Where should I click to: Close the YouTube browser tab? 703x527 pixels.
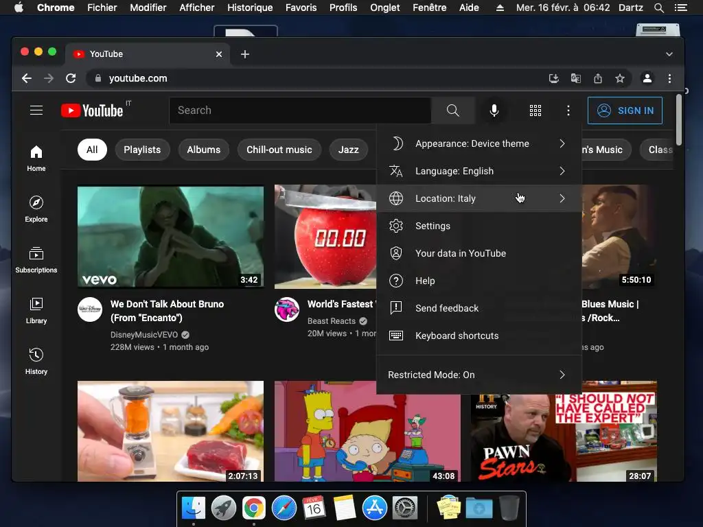point(219,54)
